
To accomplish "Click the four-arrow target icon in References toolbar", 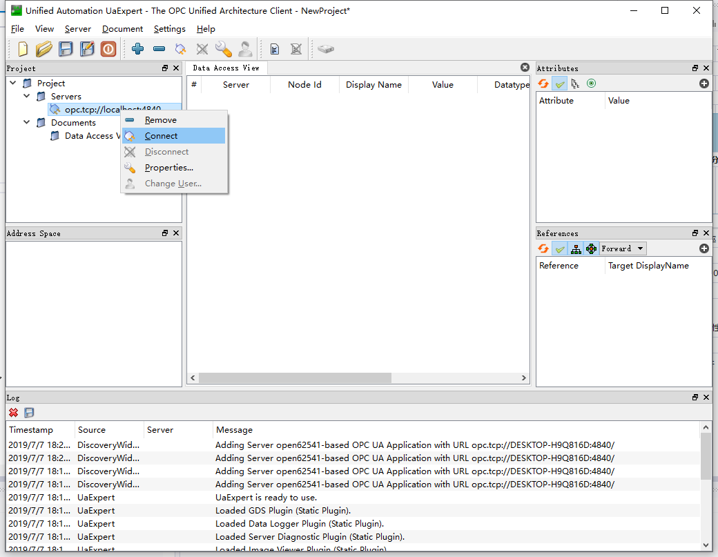I will (591, 248).
